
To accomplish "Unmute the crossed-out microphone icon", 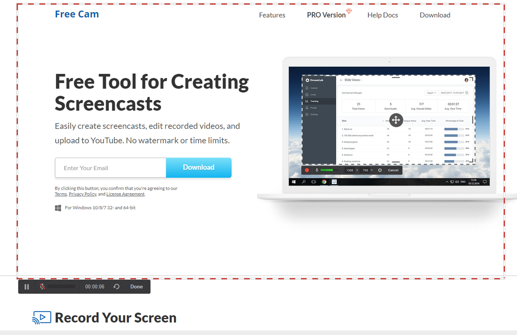I will tap(42, 286).
